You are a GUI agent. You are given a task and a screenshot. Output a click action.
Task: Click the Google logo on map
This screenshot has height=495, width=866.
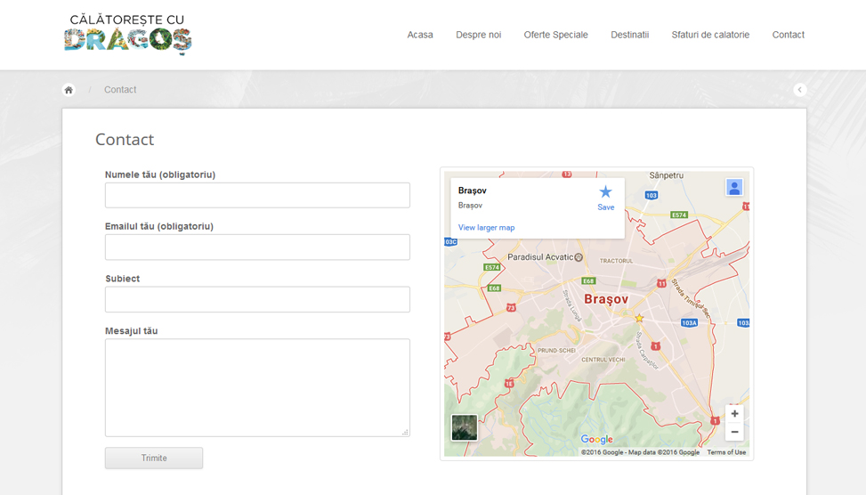click(x=596, y=439)
